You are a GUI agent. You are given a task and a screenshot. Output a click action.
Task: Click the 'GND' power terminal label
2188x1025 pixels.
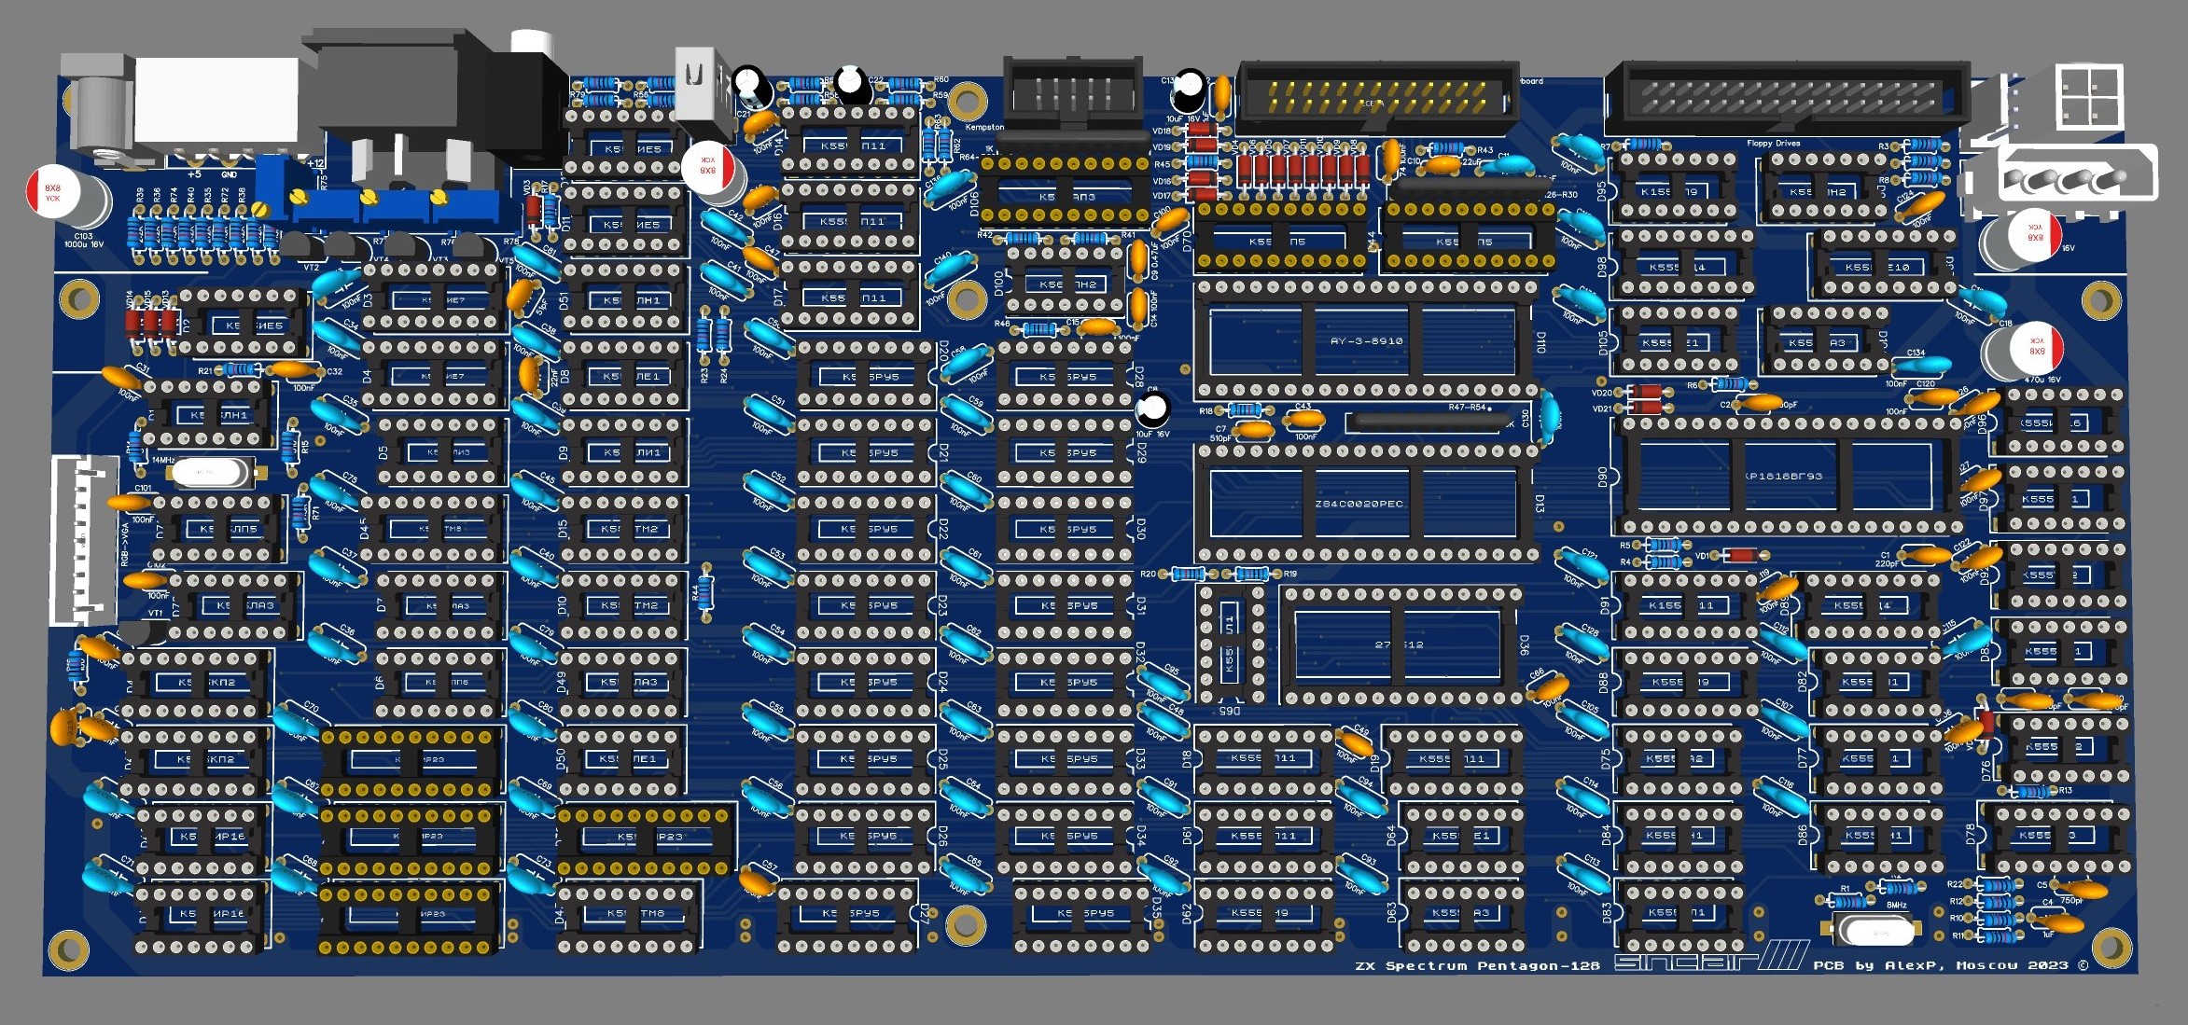(229, 174)
